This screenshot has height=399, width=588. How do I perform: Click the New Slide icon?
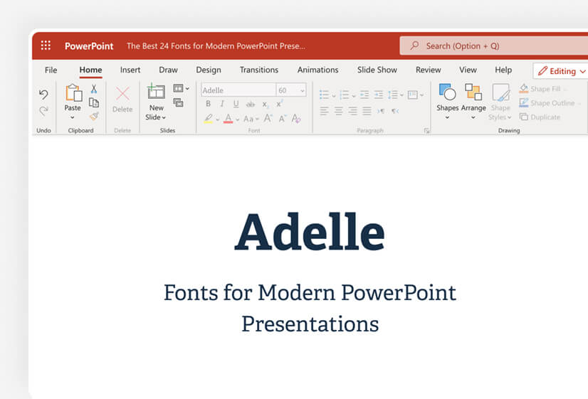(x=156, y=92)
